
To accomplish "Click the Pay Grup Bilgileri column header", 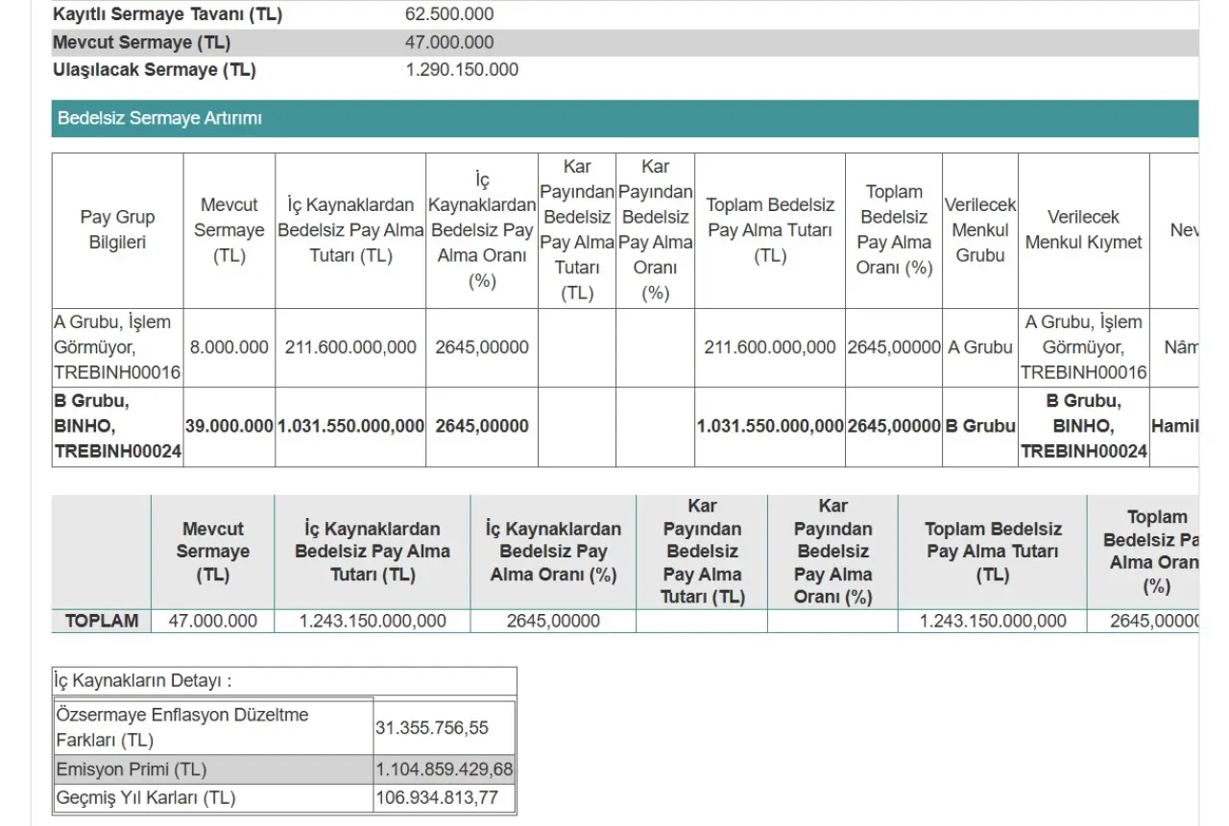I will tap(117, 230).
